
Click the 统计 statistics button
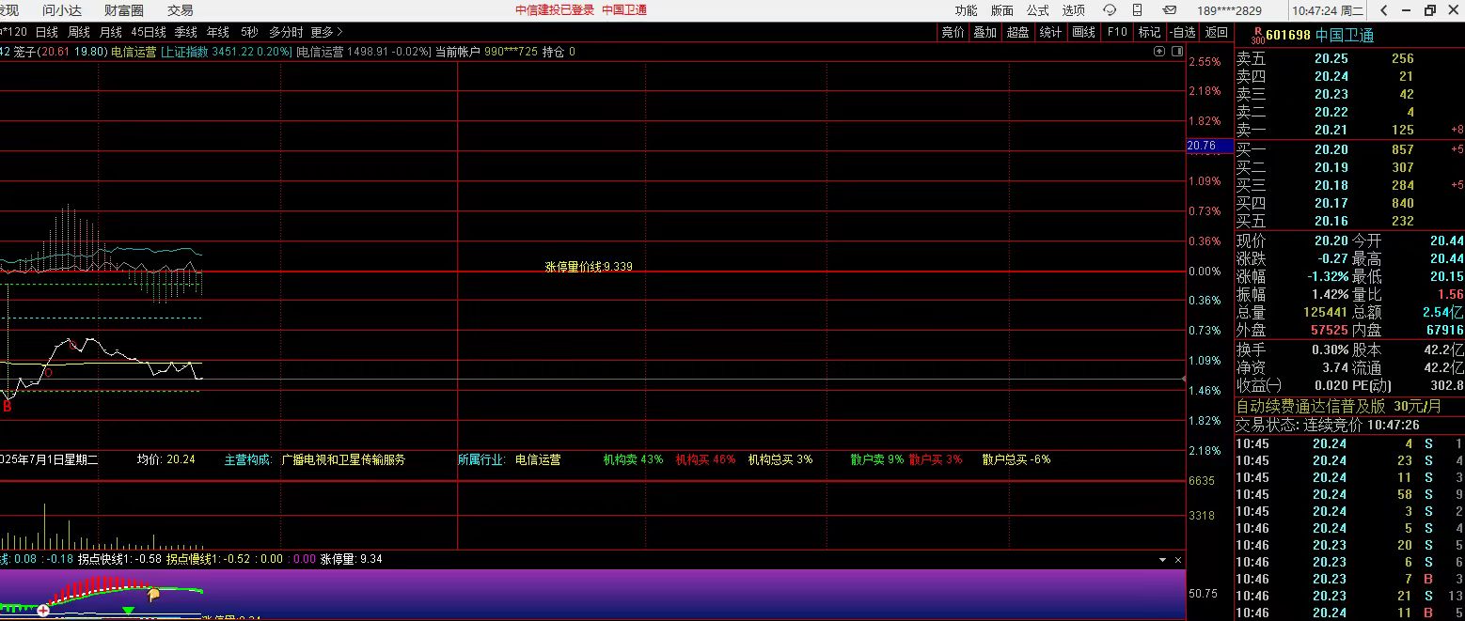[x=1050, y=32]
